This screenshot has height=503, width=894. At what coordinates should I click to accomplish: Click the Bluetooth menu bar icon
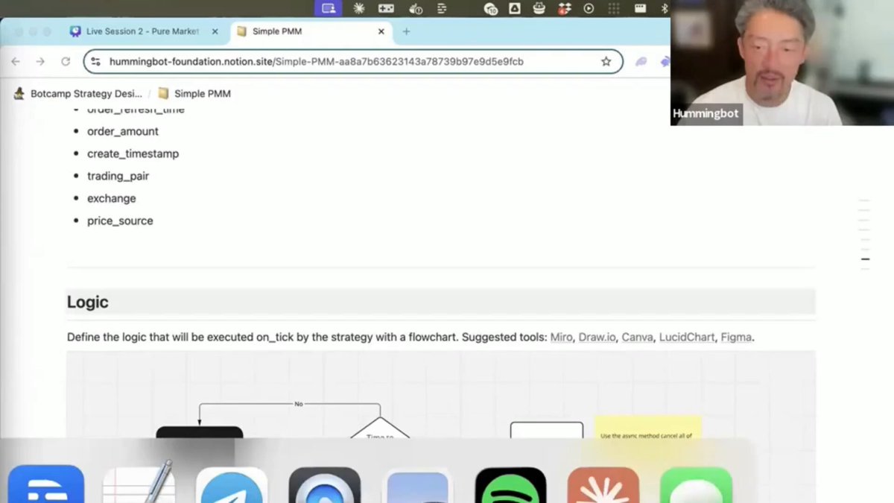tap(665, 8)
